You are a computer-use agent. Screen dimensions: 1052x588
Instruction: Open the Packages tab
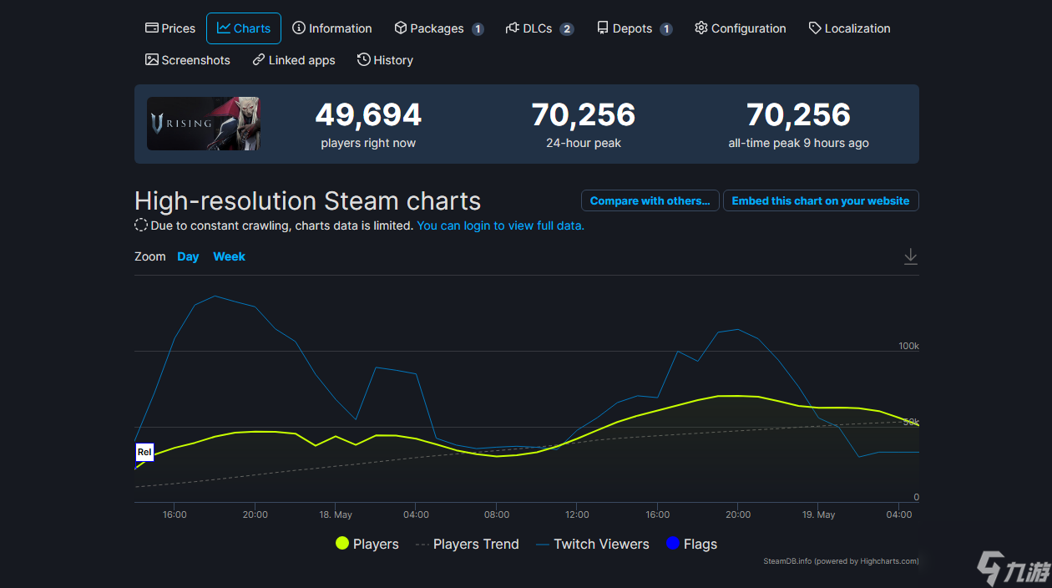(x=438, y=28)
